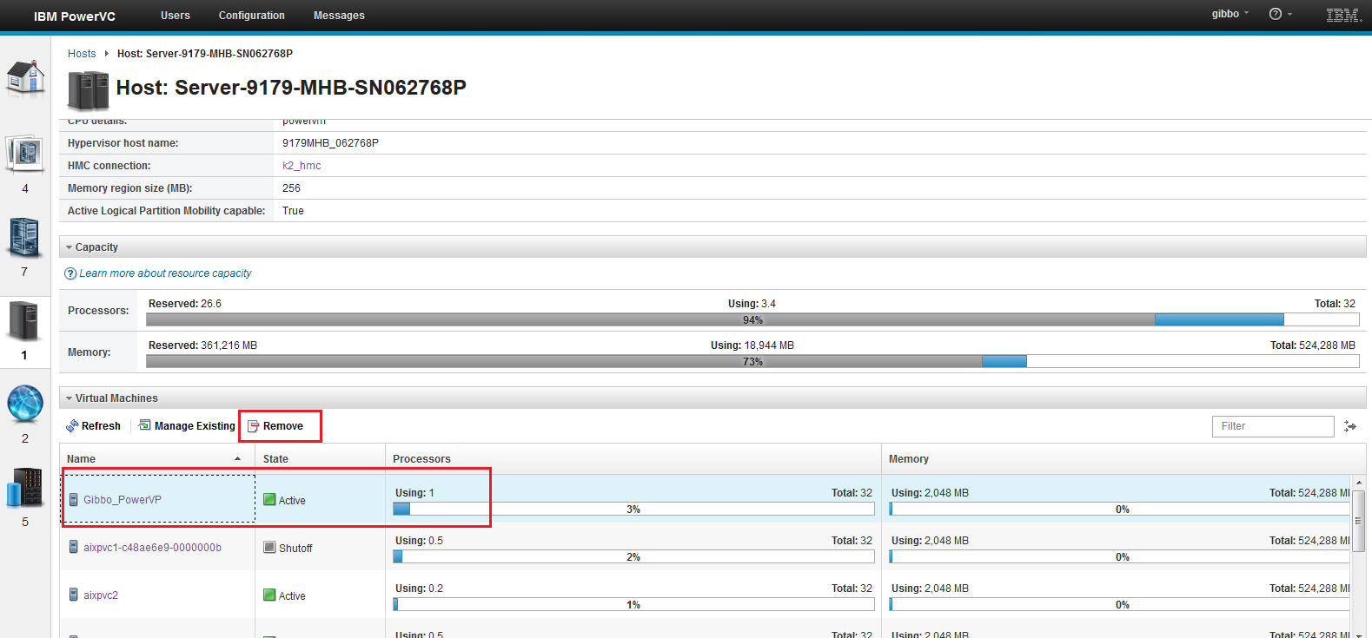This screenshot has height=638, width=1372.
Task: Click green Active status icon for aixpvc2
Action: pos(269,595)
